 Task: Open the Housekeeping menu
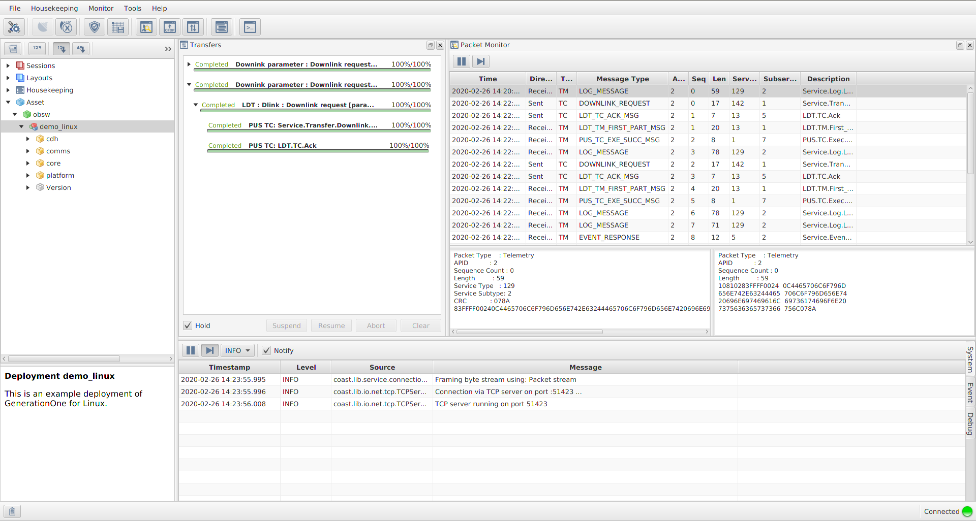point(54,8)
